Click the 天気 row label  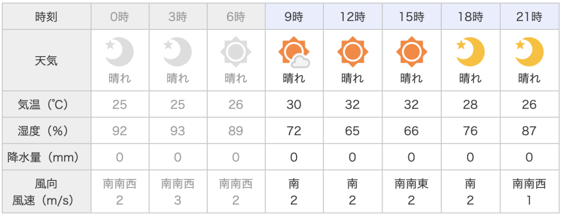tap(47, 60)
